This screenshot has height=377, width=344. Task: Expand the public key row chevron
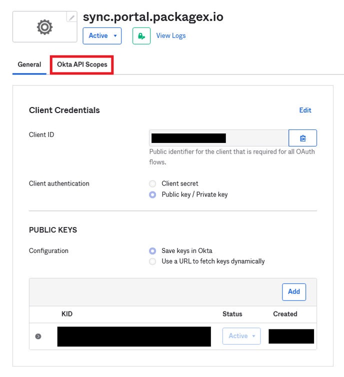point(38,336)
